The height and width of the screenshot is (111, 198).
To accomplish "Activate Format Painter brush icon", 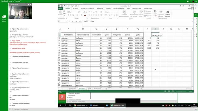I will tap(64, 15).
